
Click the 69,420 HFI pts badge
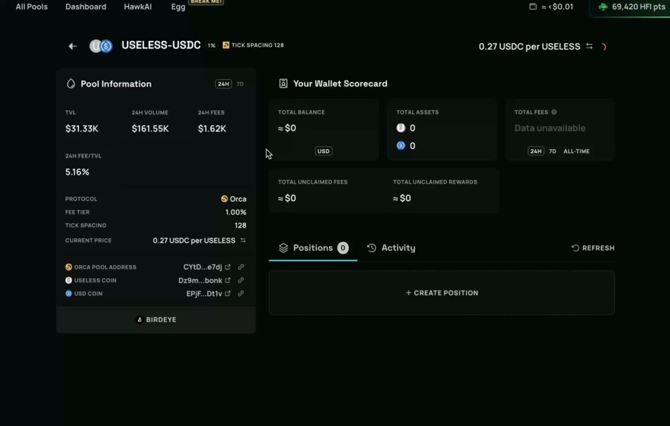(631, 7)
